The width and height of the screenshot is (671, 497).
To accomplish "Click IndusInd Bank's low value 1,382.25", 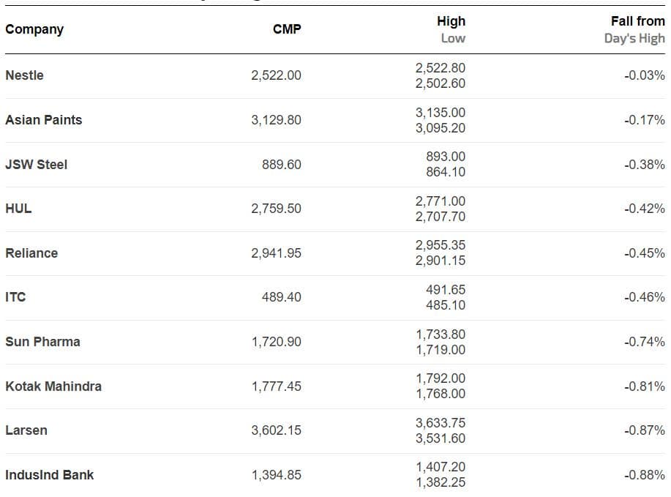I will coord(441,482).
